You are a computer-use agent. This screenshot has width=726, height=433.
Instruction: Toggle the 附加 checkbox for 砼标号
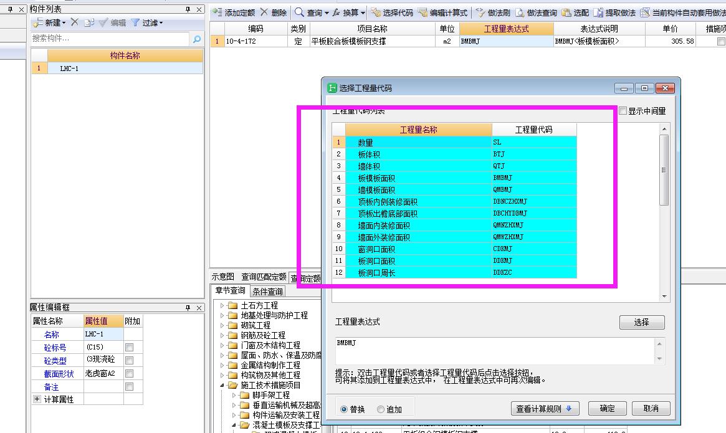[129, 347]
